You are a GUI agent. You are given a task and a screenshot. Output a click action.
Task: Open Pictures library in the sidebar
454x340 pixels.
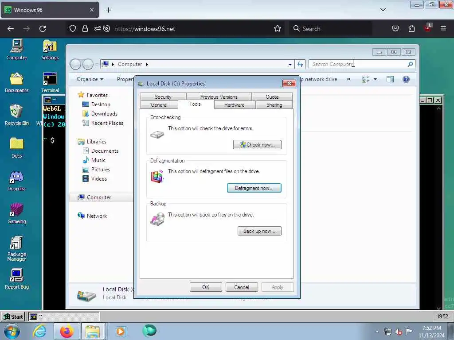pos(96,170)
